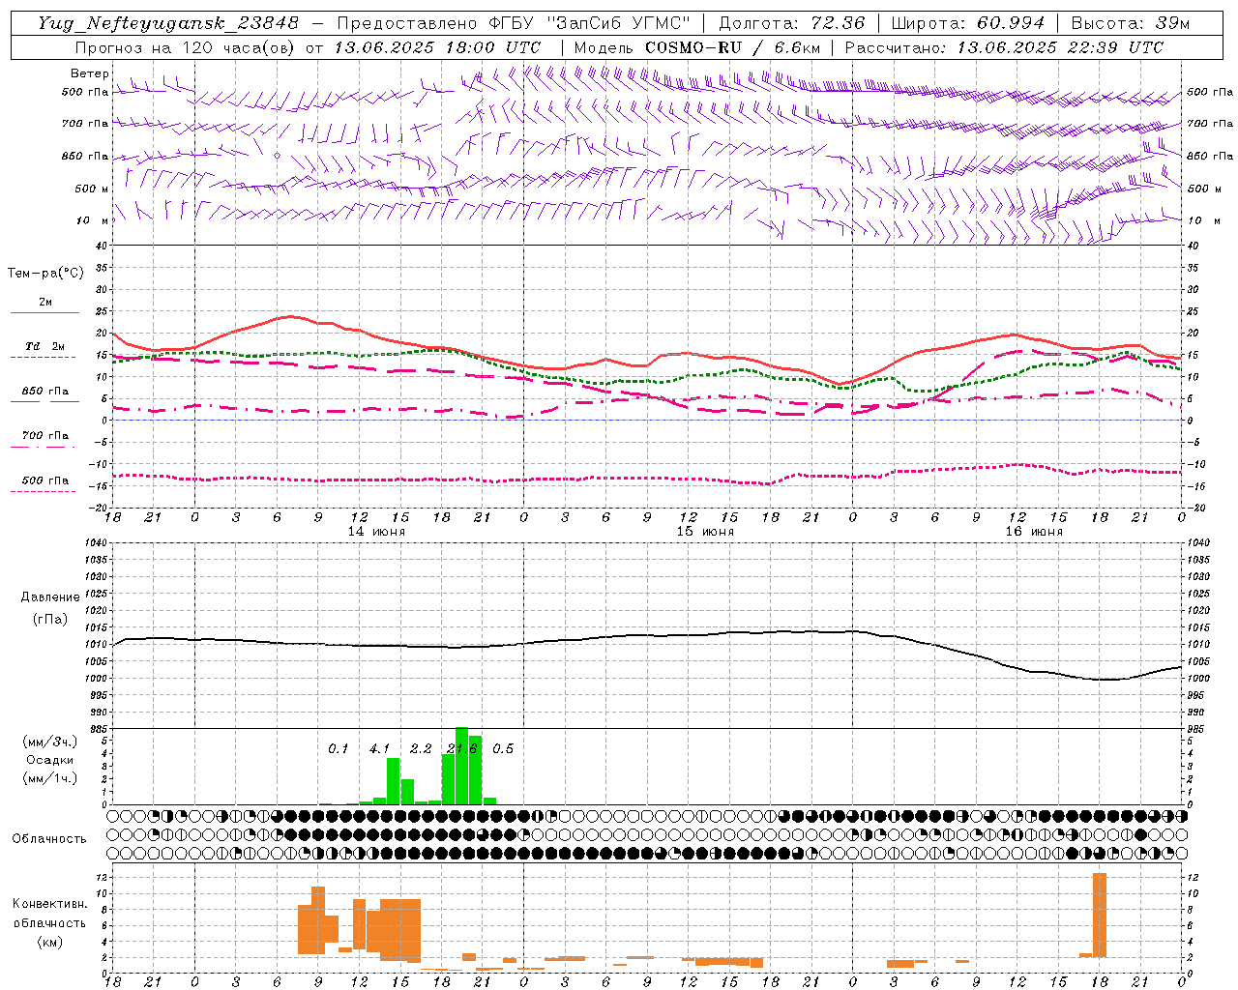The image size is (1238, 990).
Task: Click the '(мм/3ч.)' precipitation unit label
Action: click(49, 742)
